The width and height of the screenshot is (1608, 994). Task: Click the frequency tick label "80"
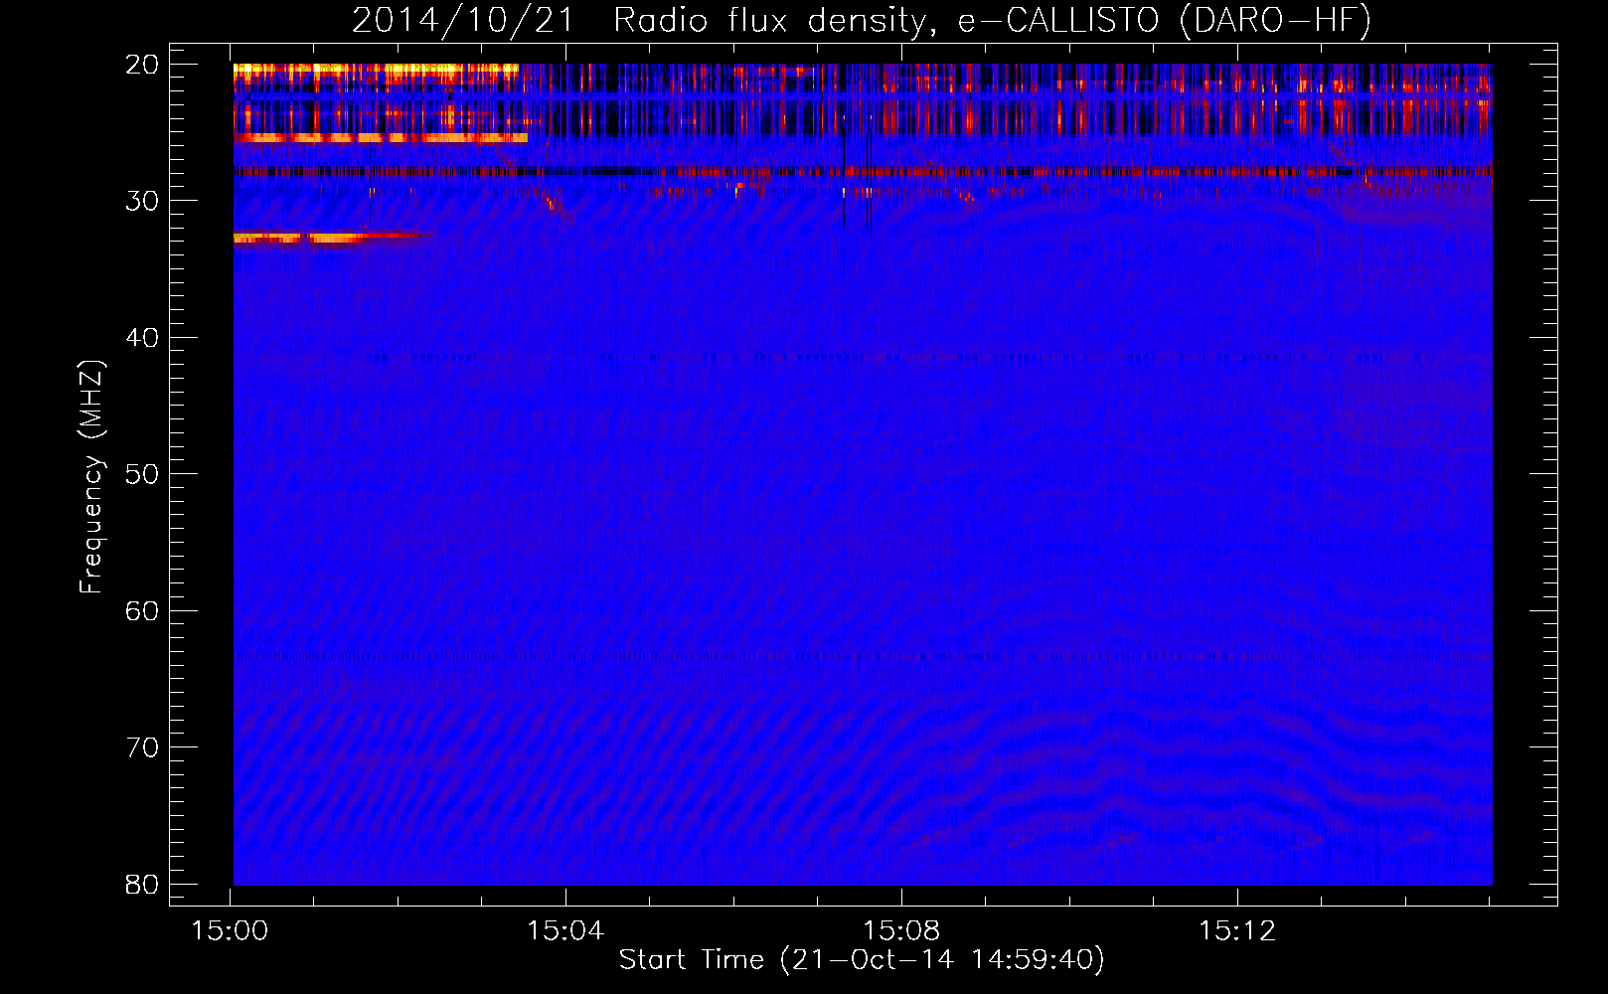(x=142, y=885)
